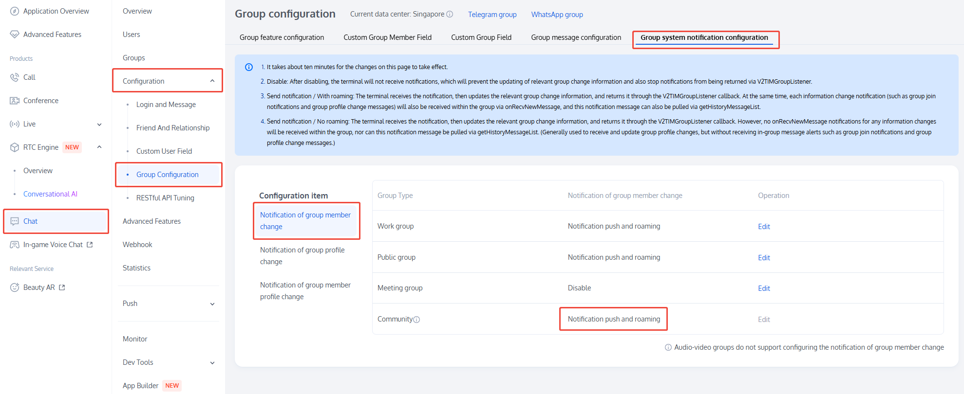The image size is (964, 394).
Task: Click the Beauty AR face icon
Action: [x=15, y=287]
